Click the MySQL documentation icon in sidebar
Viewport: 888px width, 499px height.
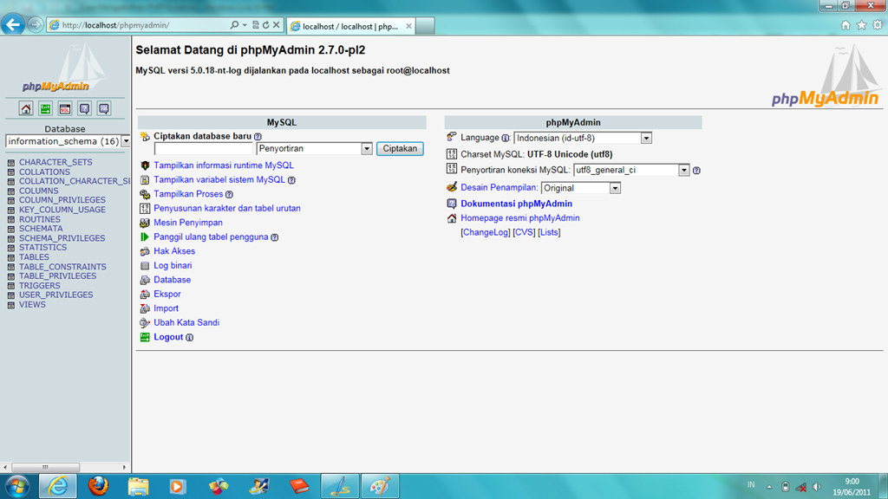(104, 108)
